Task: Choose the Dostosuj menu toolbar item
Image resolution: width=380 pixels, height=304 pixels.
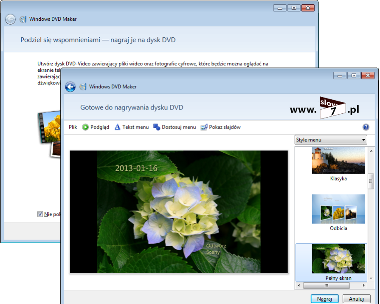Action: pyautogui.click(x=175, y=127)
